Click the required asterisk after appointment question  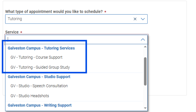105,12
